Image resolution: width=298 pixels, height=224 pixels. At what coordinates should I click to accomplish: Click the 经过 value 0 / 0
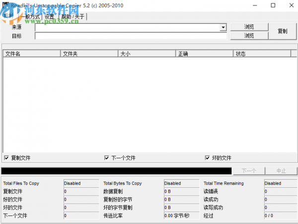pyautogui.click(x=281, y=216)
